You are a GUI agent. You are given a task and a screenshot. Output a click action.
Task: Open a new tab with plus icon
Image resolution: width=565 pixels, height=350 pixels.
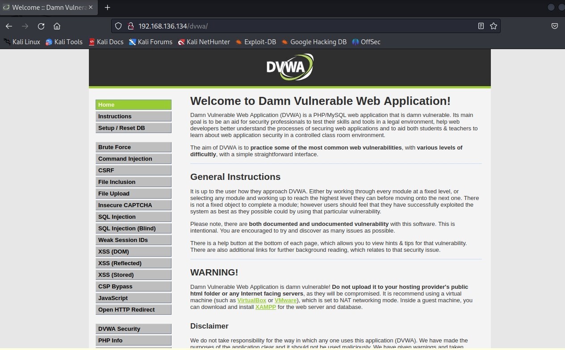(107, 8)
